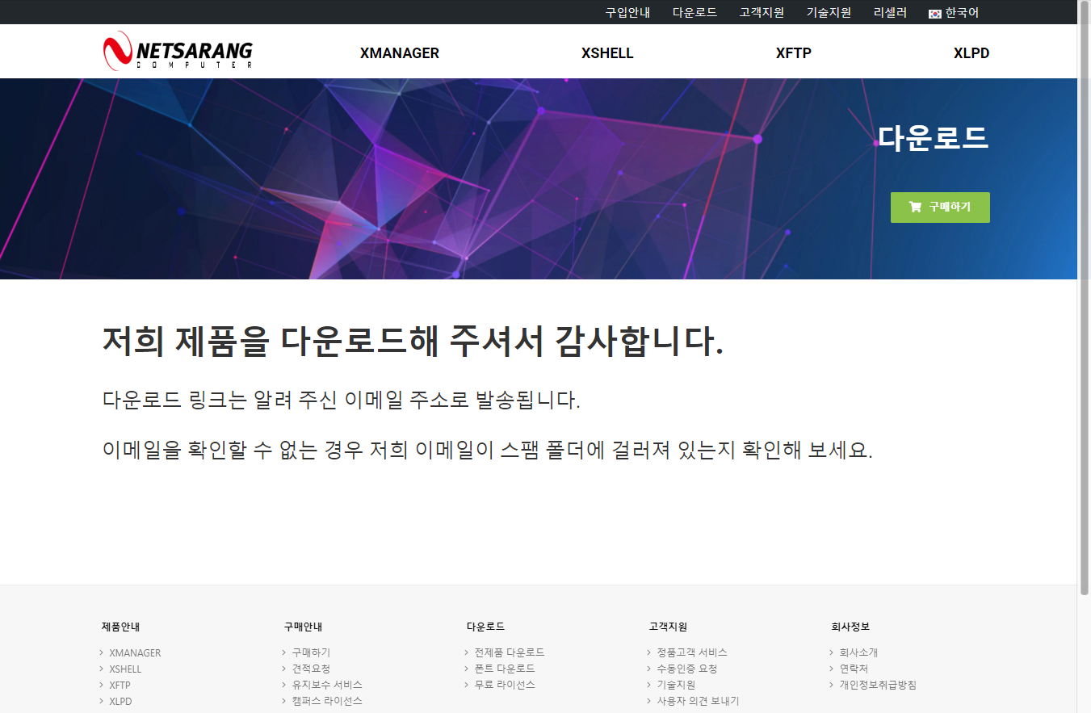Open the 한국어 language selector

954,13
